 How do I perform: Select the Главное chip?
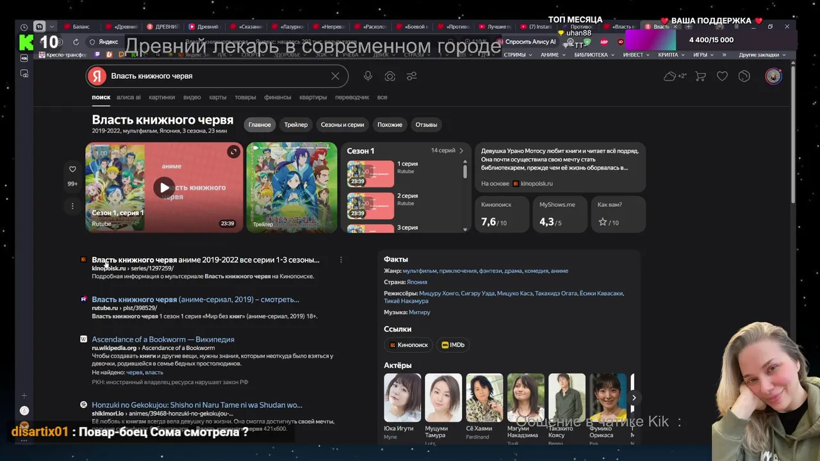click(259, 124)
